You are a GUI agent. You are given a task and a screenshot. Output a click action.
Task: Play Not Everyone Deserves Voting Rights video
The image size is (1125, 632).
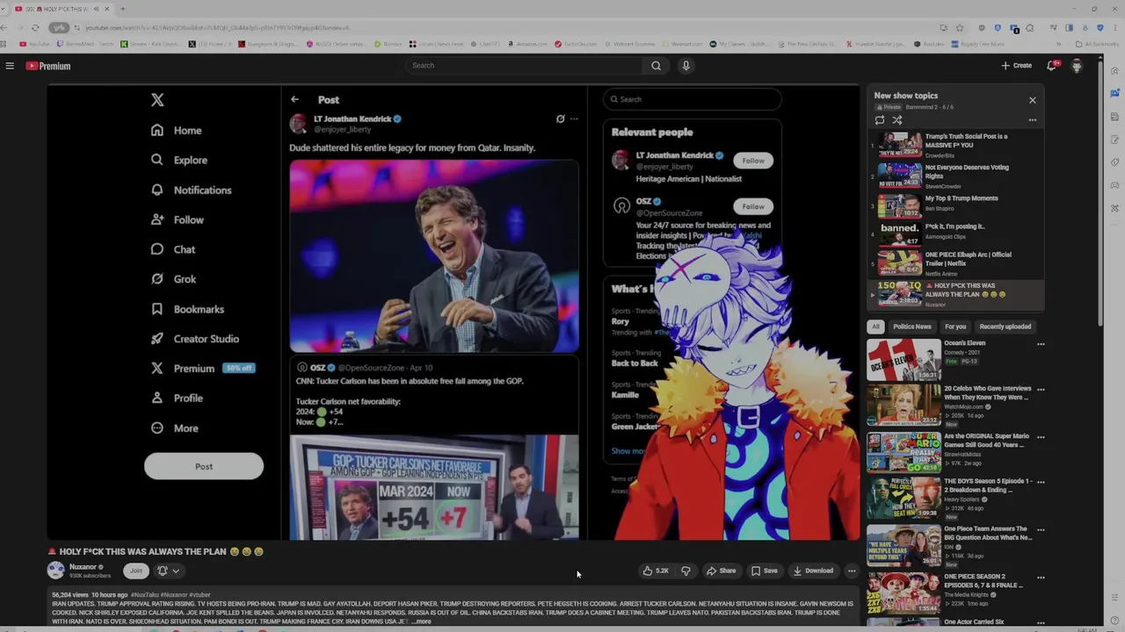(x=956, y=176)
